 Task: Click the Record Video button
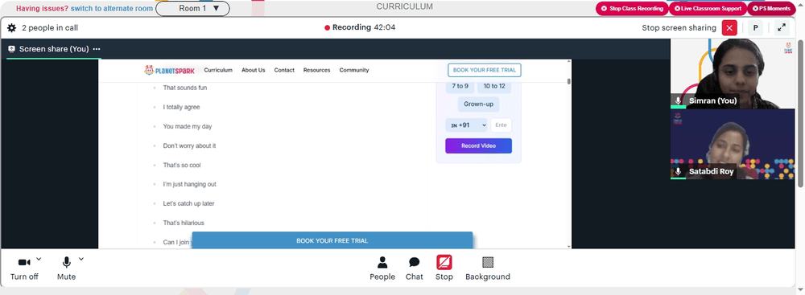(478, 145)
